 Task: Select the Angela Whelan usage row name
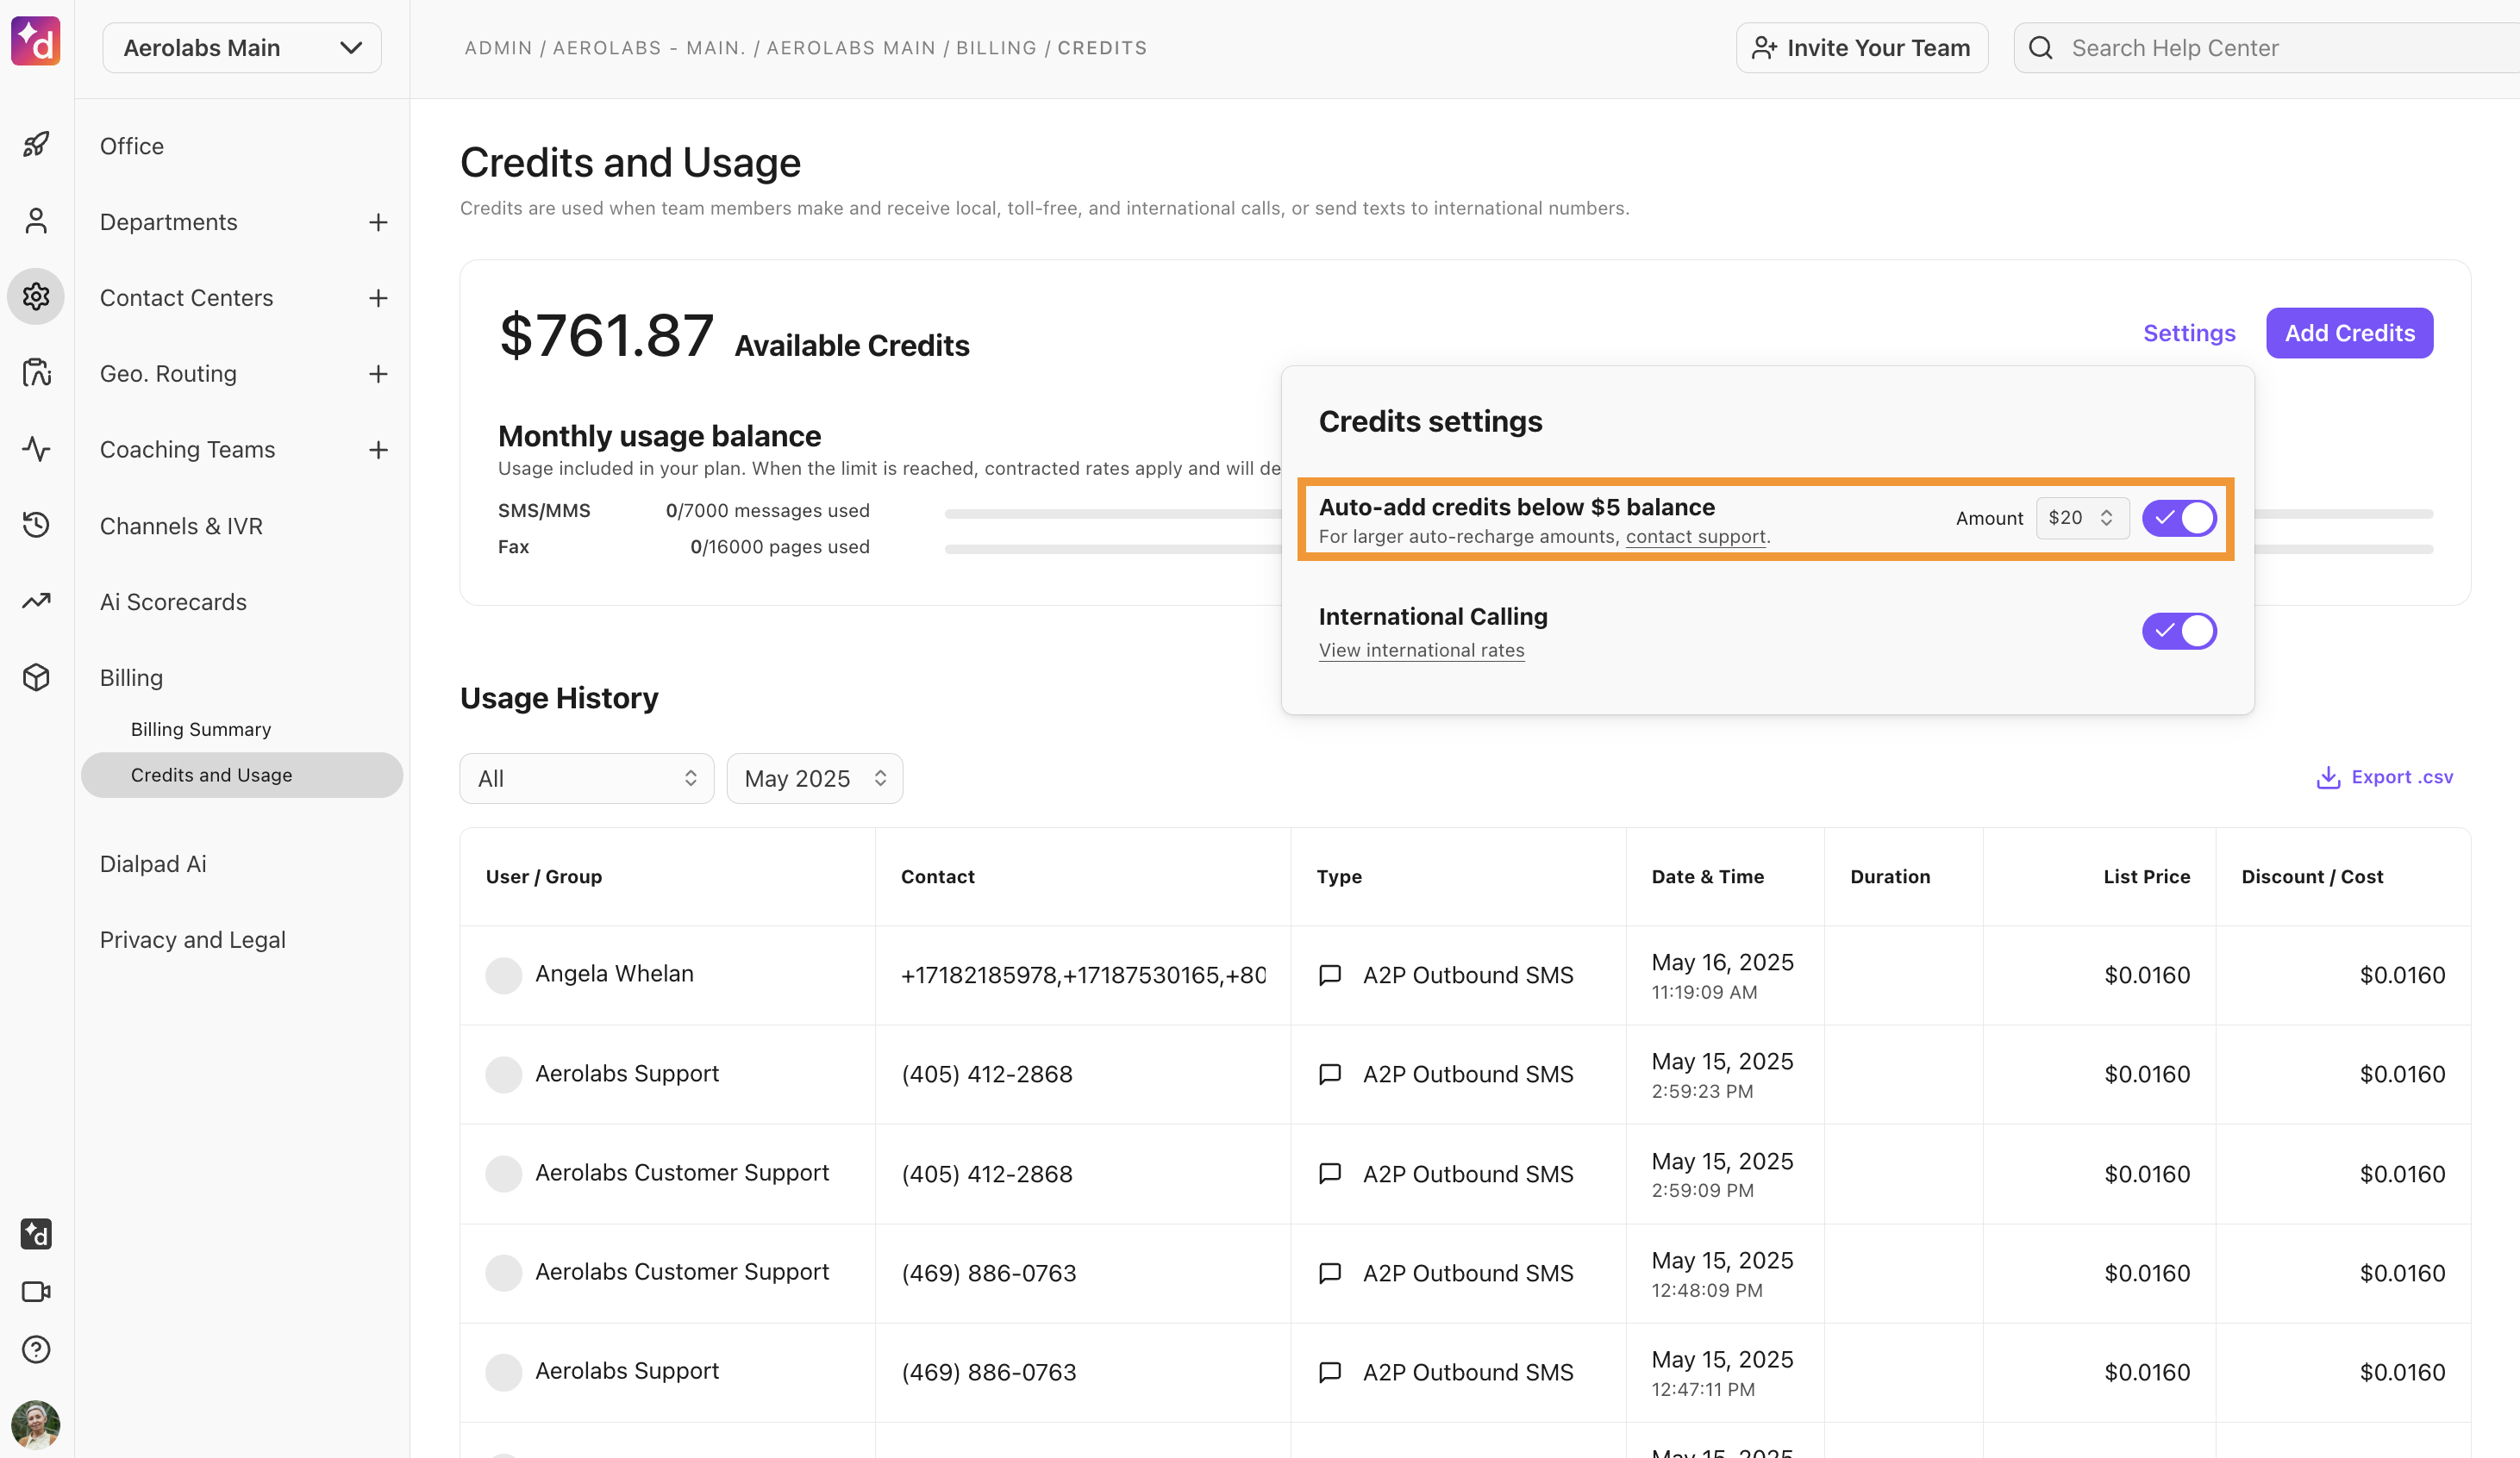pos(615,974)
